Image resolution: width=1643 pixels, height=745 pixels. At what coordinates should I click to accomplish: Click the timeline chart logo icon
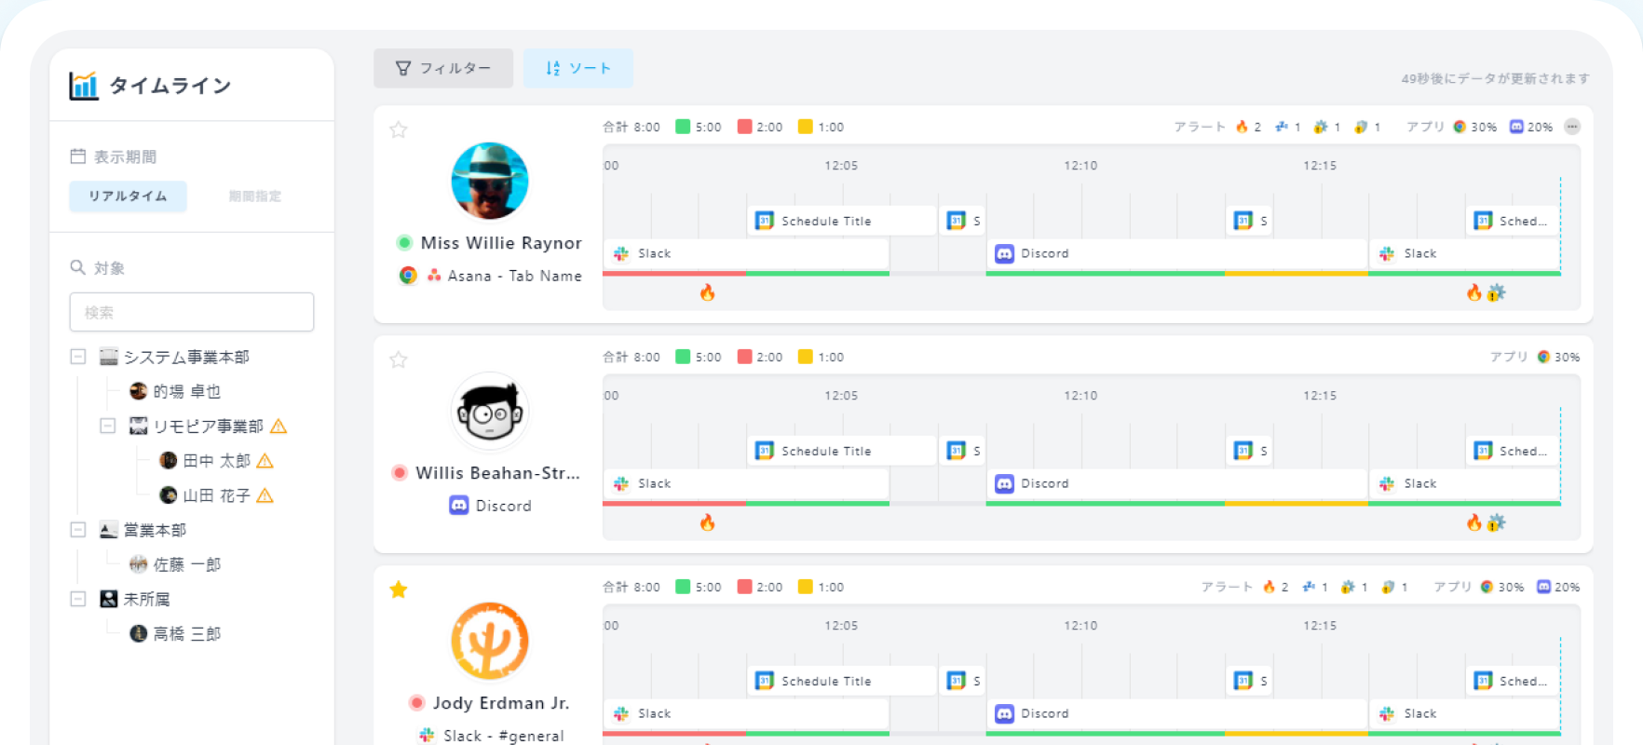point(83,86)
